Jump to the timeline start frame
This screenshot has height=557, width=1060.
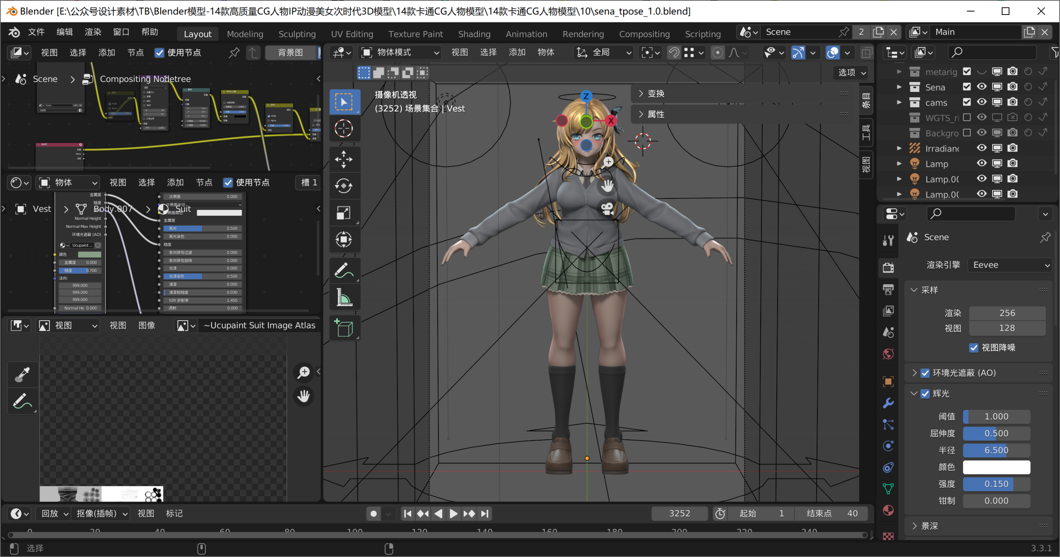coord(407,514)
